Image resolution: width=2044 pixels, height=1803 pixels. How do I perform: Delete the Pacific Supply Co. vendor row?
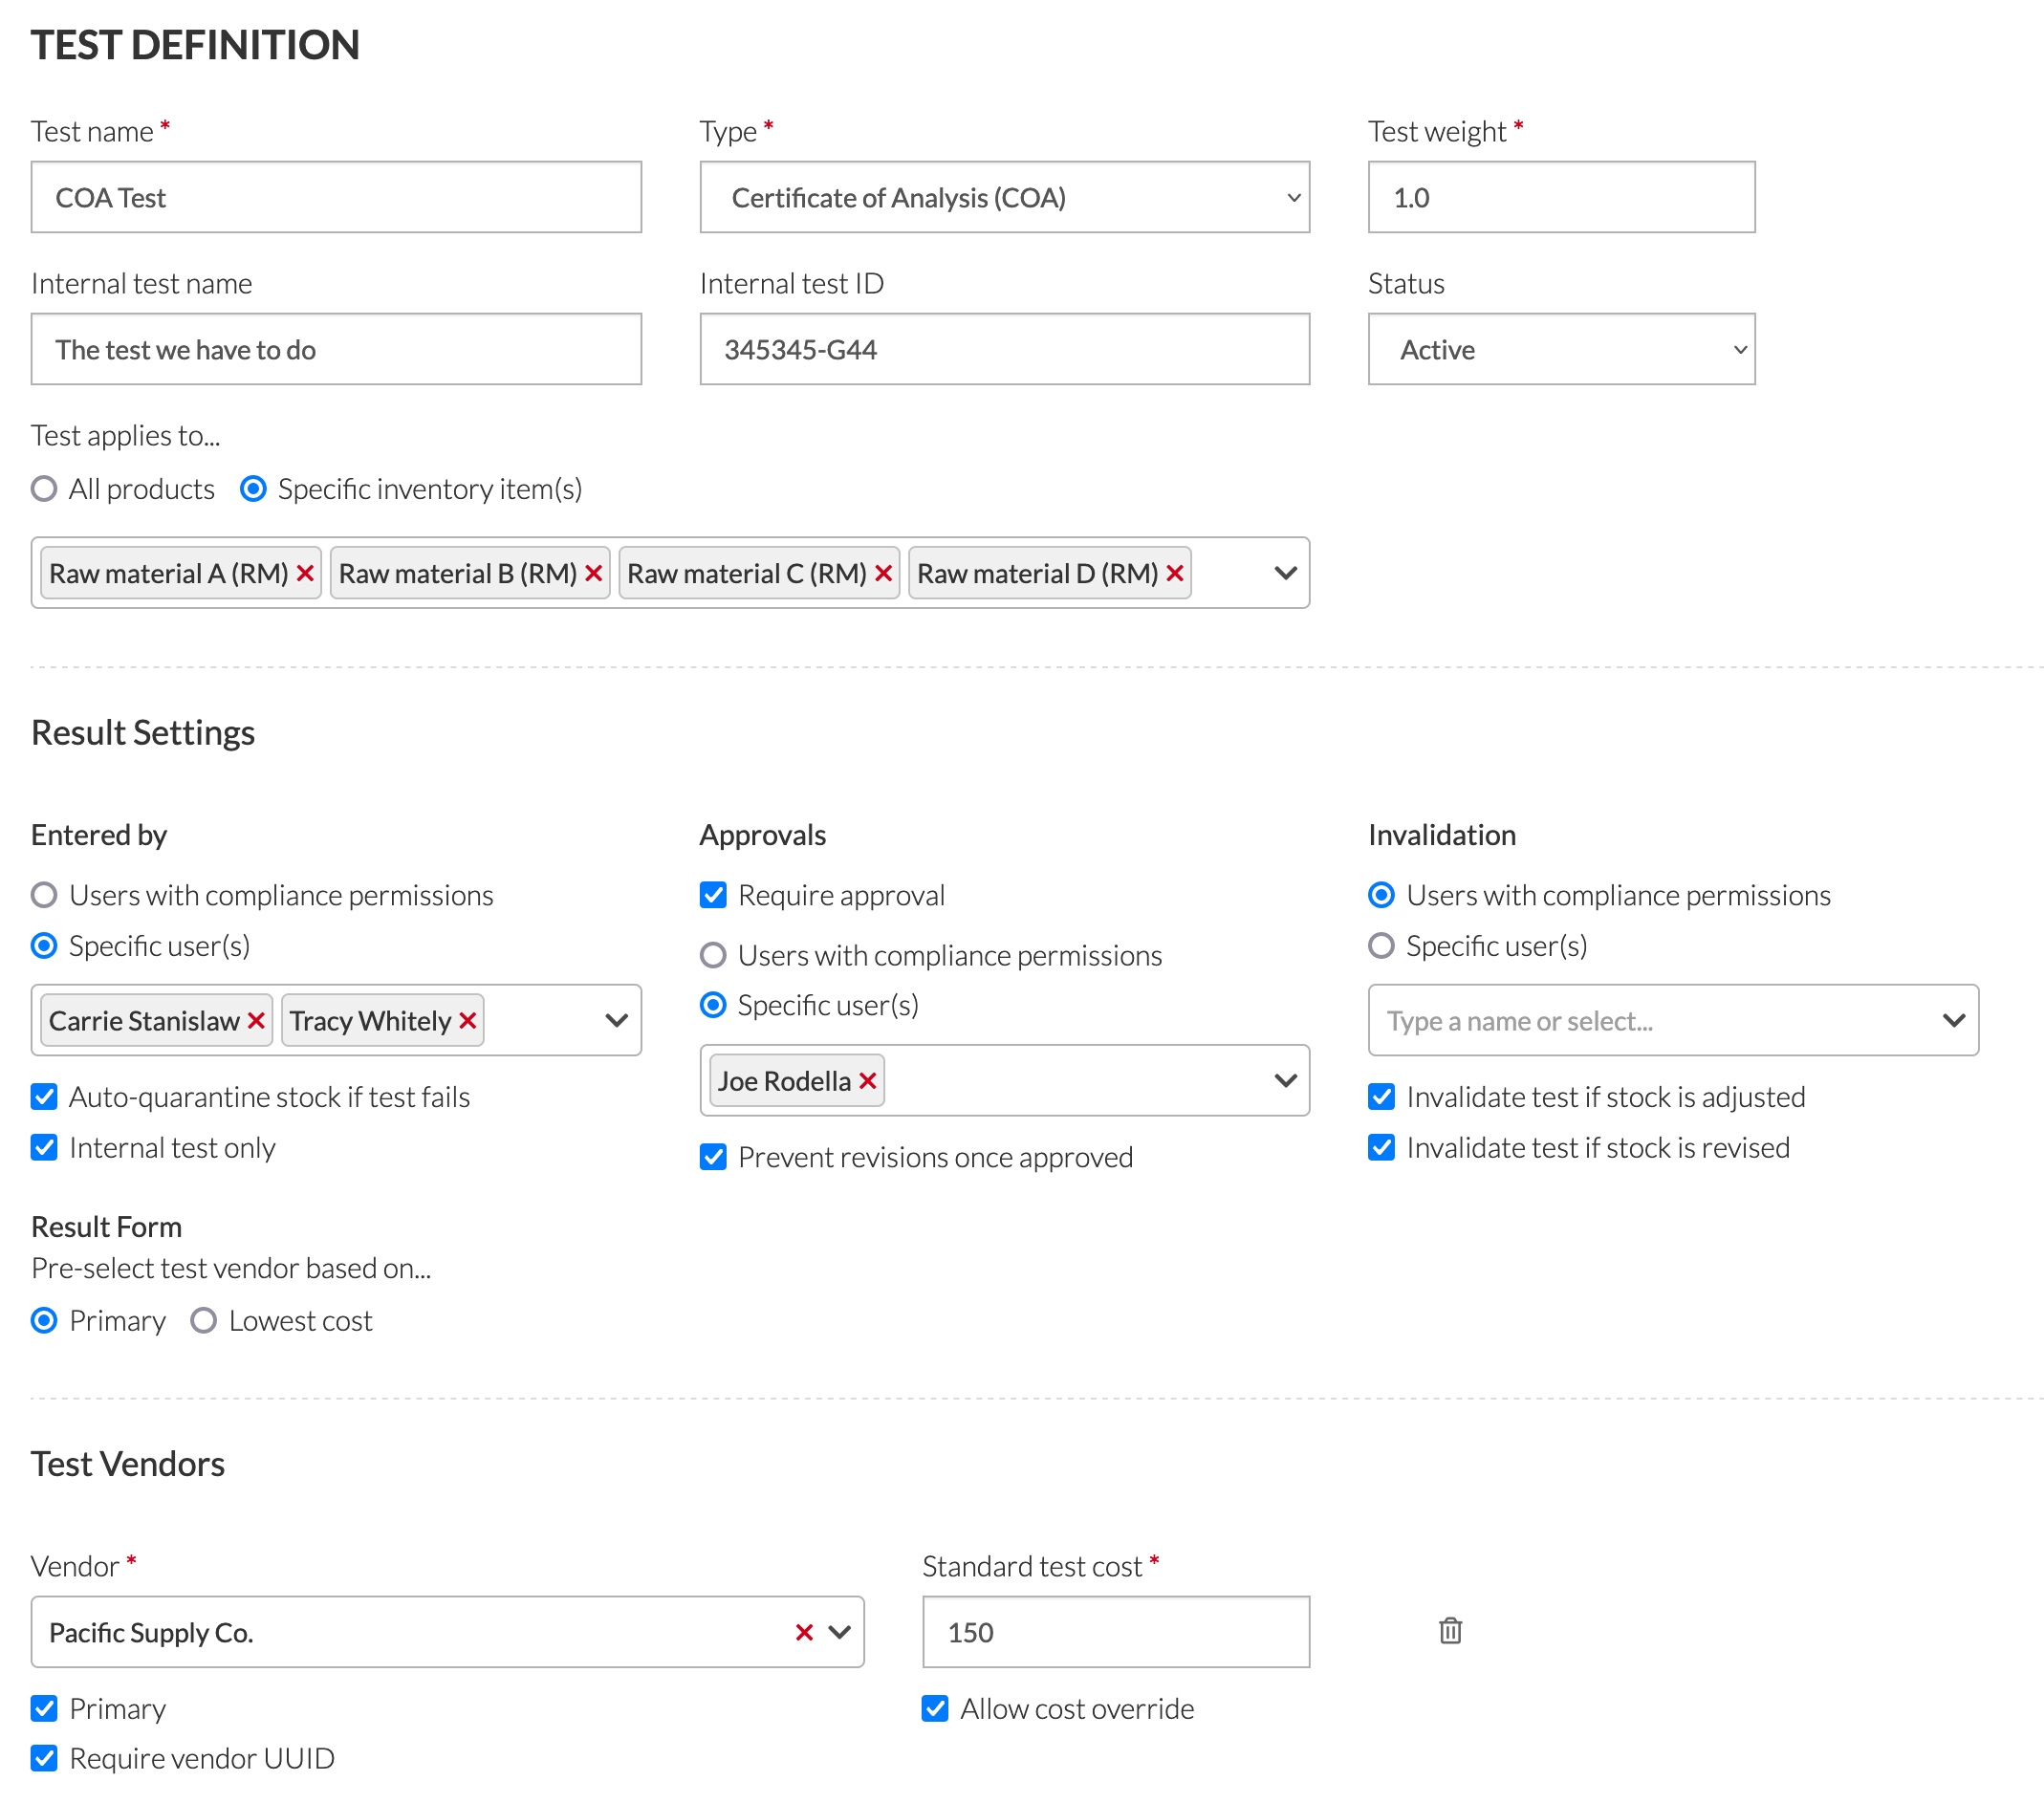1450,1631
